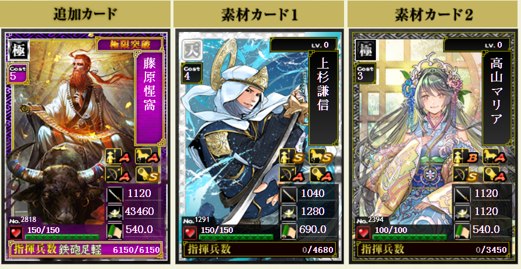The width and height of the screenshot is (521, 269).
Task: Click the bow aptitude S icon on 高山マリア
Action: tap(466, 174)
